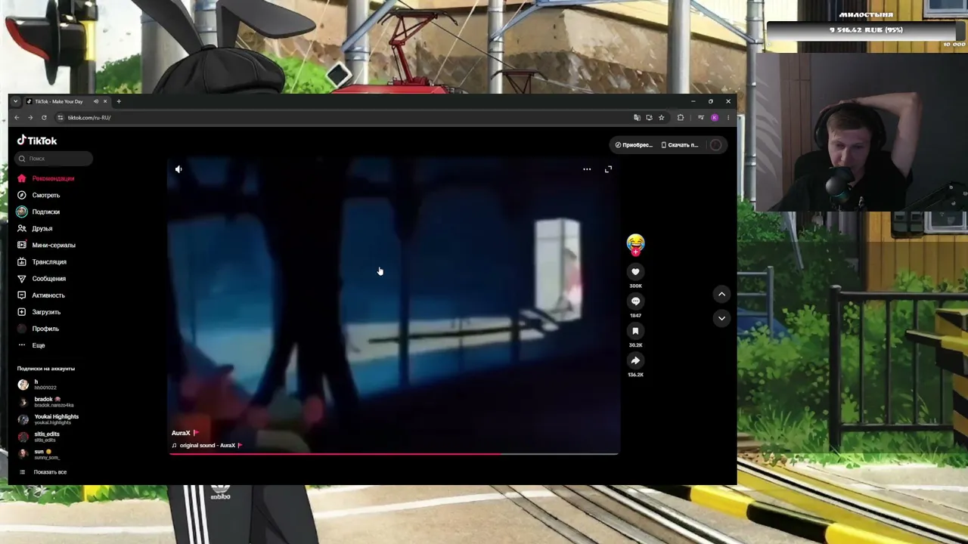The width and height of the screenshot is (968, 544).
Task: Save the video with the bookmark icon
Action: click(x=635, y=331)
